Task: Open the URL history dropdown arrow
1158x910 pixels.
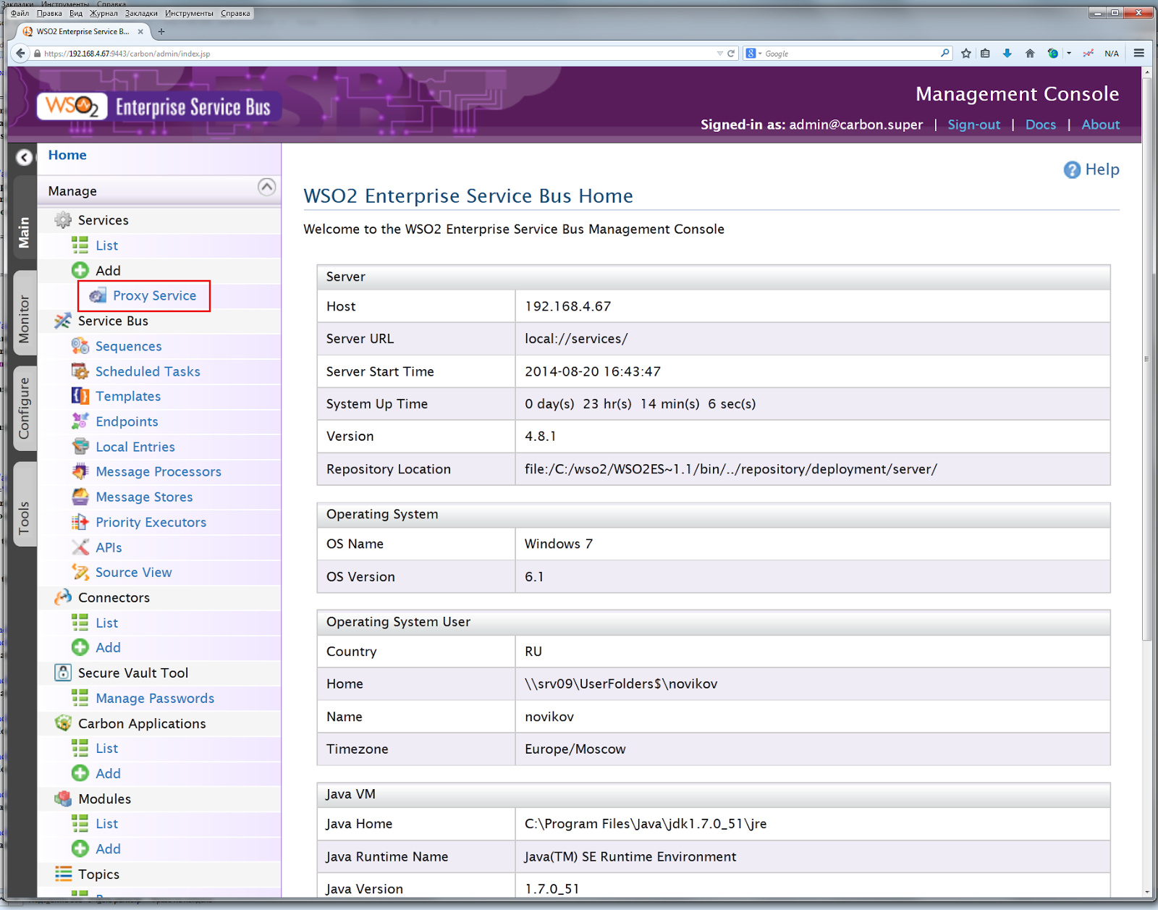Action: pos(719,53)
